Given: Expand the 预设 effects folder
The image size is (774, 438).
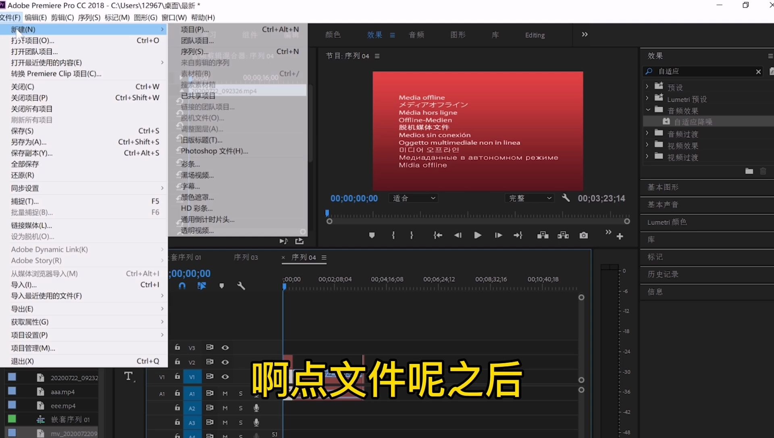Looking at the screenshot, I should [647, 86].
